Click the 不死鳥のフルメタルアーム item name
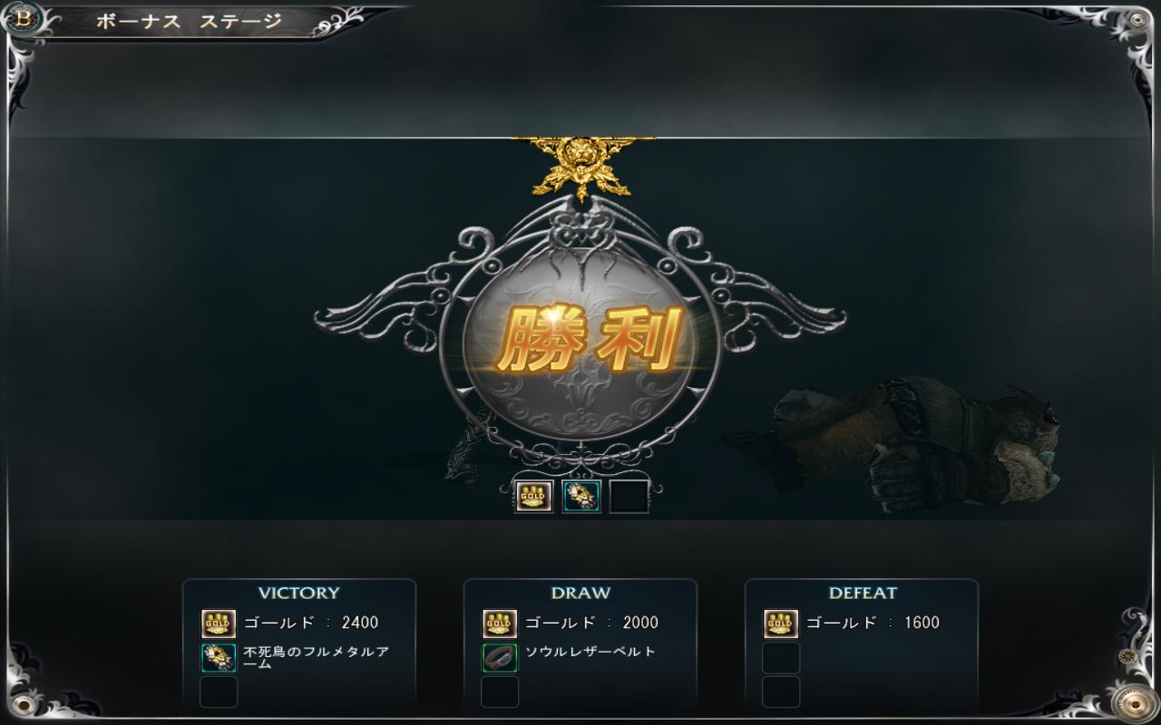Viewport: 1161px width, 725px height. tap(317, 658)
